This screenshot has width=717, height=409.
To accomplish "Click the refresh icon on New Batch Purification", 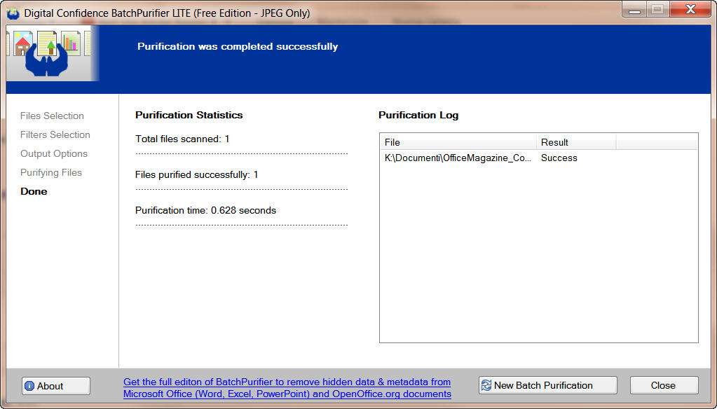I will (486, 386).
